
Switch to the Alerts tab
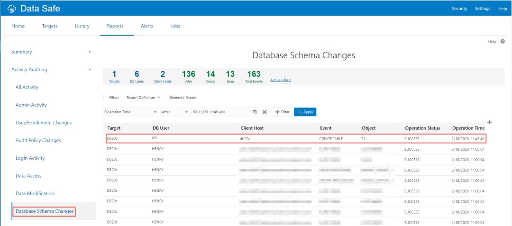pyautogui.click(x=147, y=26)
